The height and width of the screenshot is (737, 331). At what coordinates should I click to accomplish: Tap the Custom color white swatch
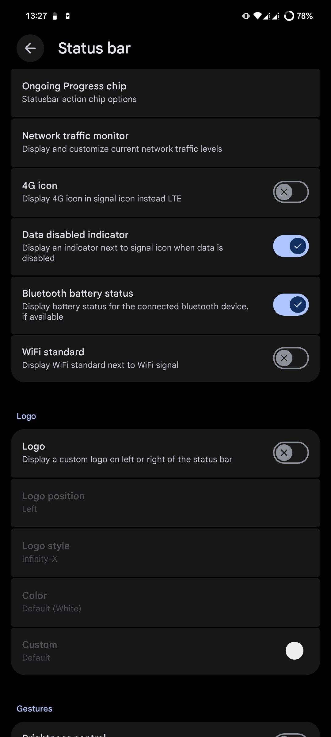click(294, 650)
